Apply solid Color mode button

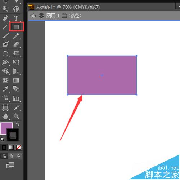pos(4,147)
